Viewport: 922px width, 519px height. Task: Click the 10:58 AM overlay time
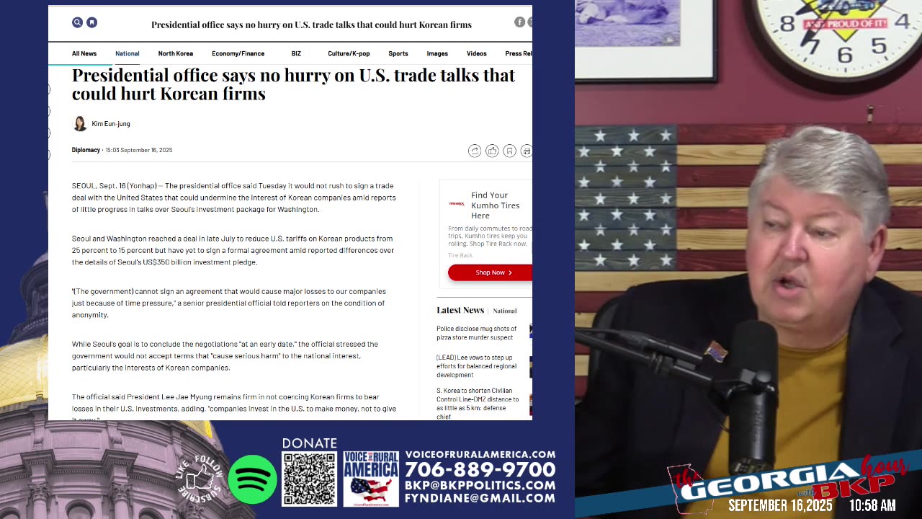pyautogui.click(x=872, y=506)
